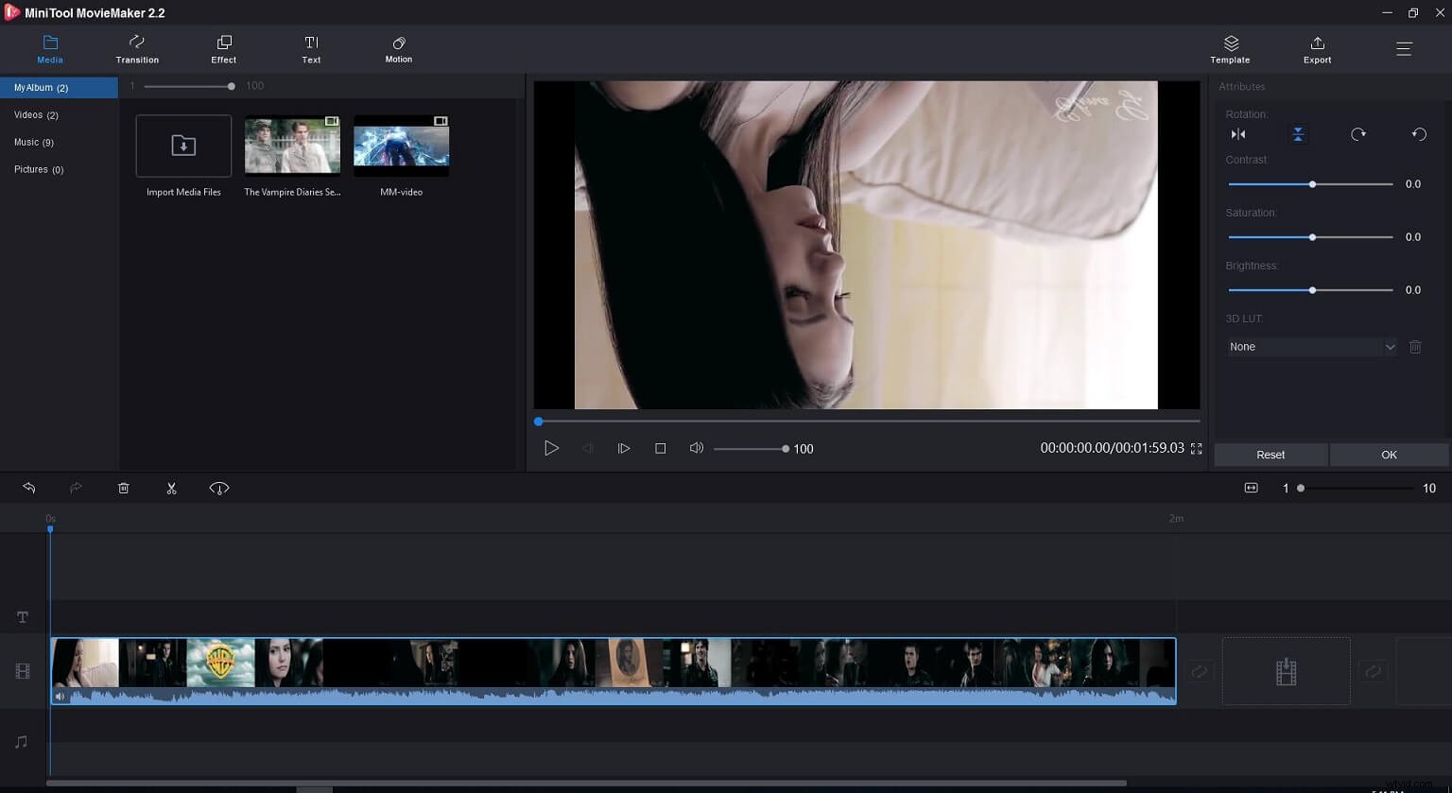The height and width of the screenshot is (793, 1452).
Task: Click the Undo icon above the timeline
Action: [29, 488]
